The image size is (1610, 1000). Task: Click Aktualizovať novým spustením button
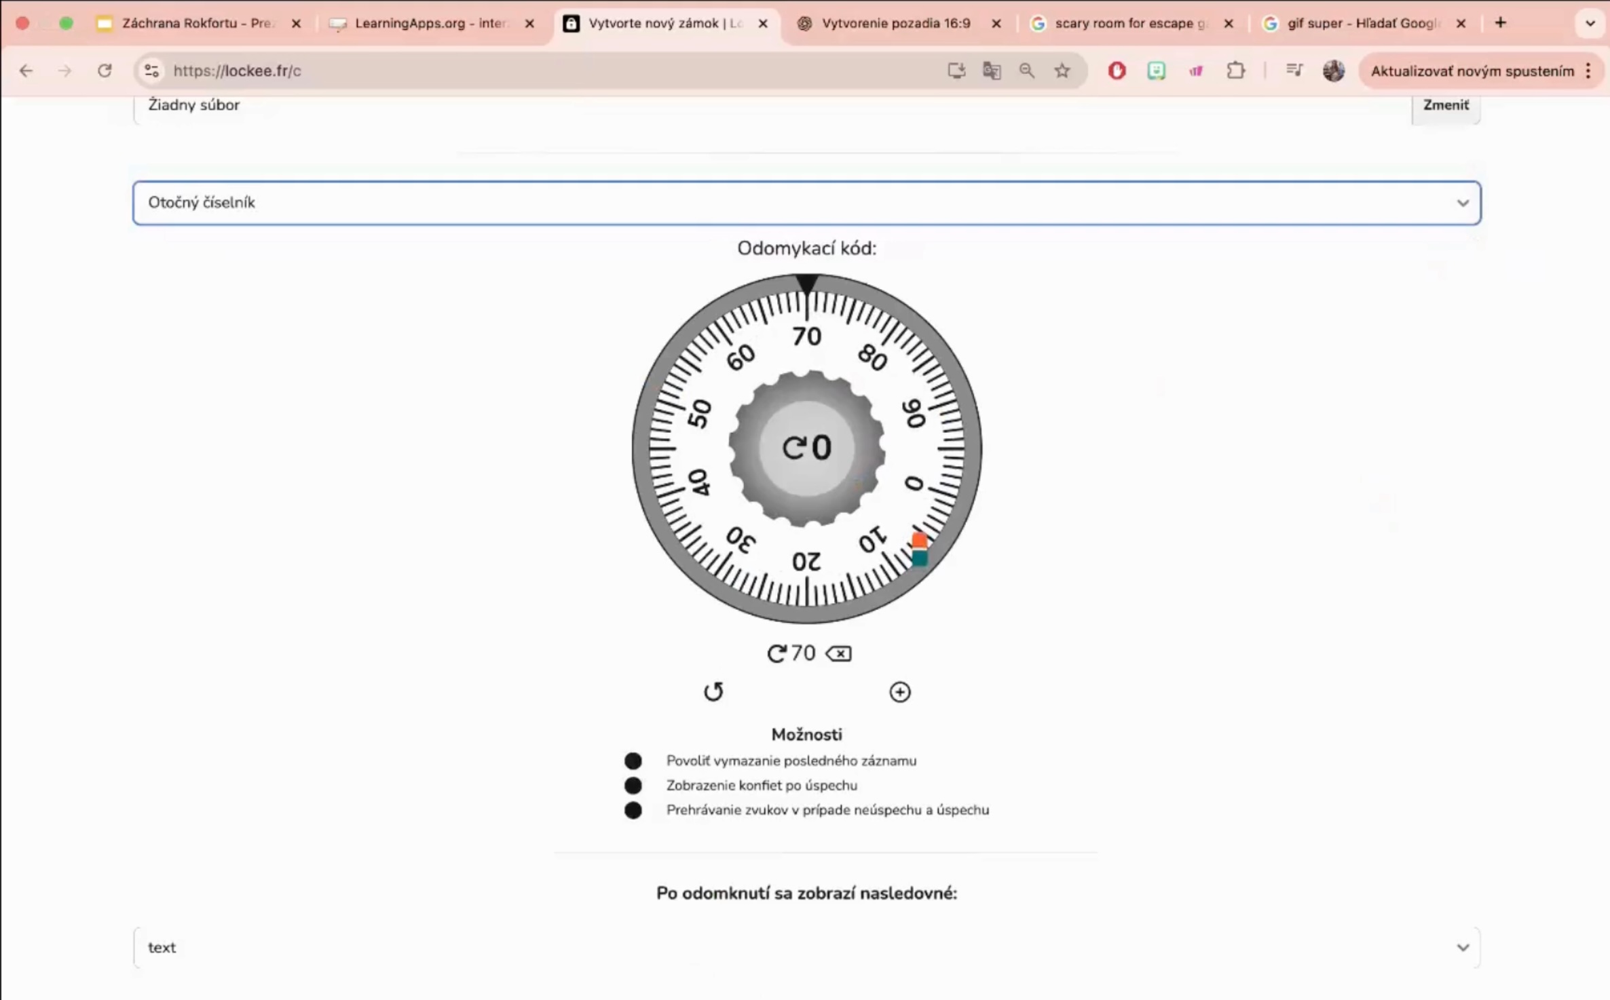(1472, 71)
